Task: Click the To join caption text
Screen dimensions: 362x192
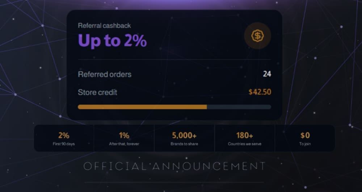Action: 305,144
